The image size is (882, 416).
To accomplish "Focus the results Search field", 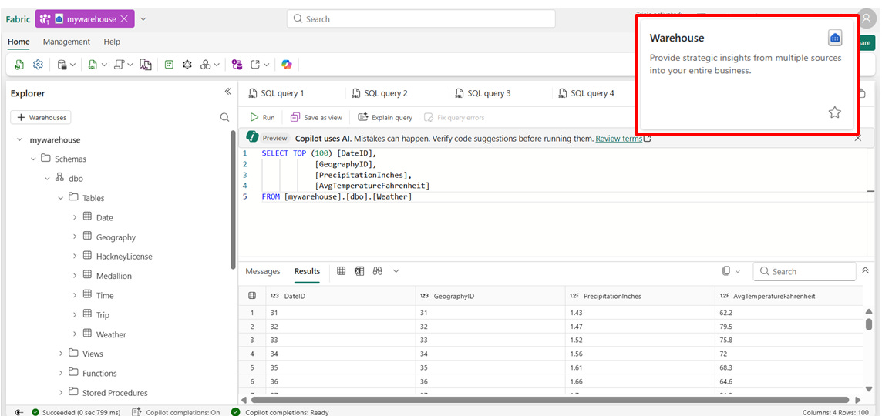I will pos(804,271).
